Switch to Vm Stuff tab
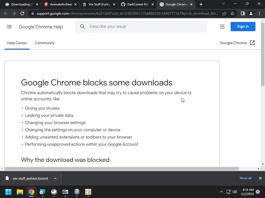 click(x=99, y=4)
